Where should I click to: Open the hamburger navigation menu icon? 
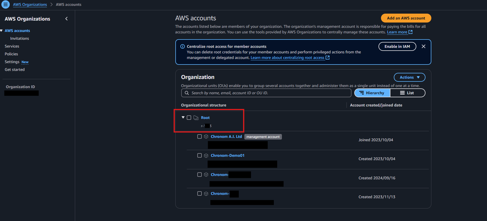pos(5,4)
